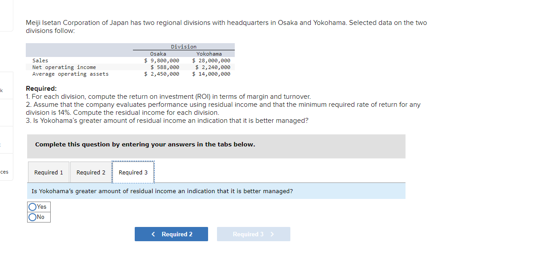Click the Sales row label
Screen dimensions: 534x259
(40, 61)
